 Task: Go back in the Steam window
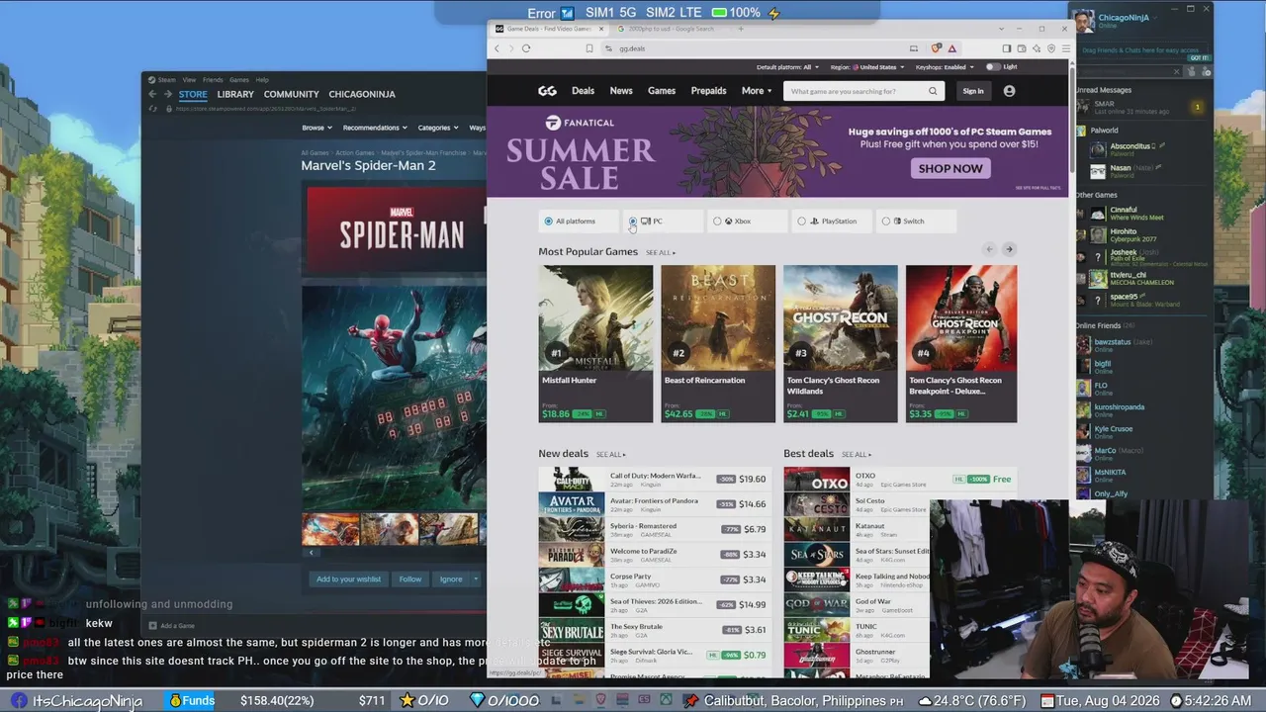coord(152,94)
